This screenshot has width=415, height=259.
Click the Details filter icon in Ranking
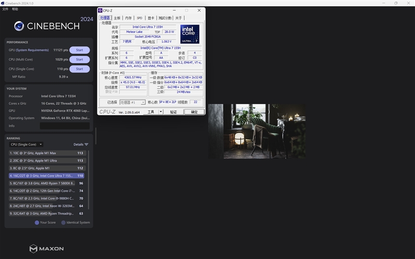coord(86,145)
